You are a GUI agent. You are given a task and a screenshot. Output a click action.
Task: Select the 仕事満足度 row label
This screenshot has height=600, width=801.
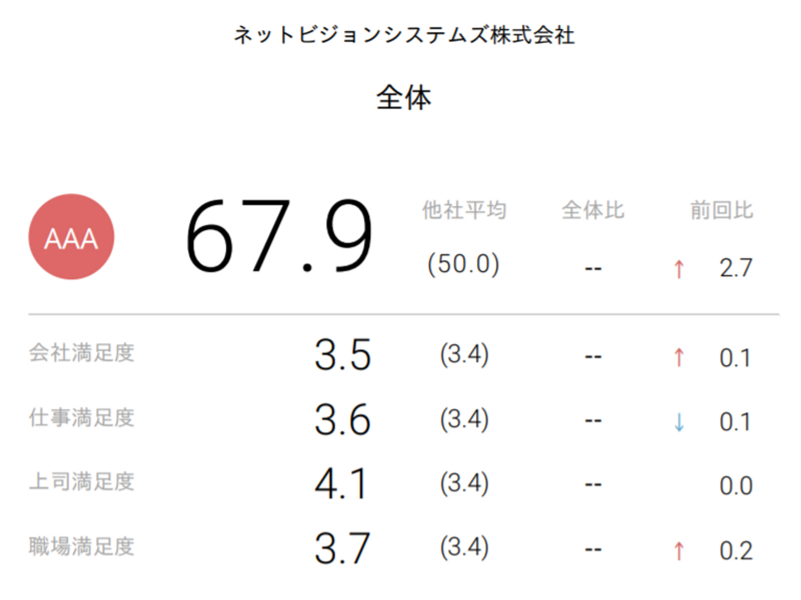coord(82,418)
